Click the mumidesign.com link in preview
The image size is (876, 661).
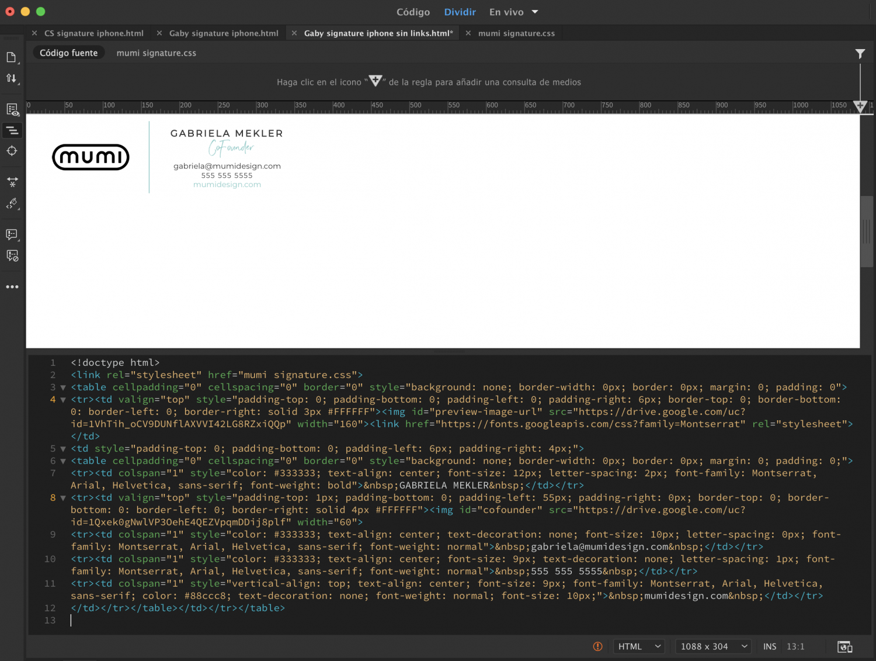(227, 185)
